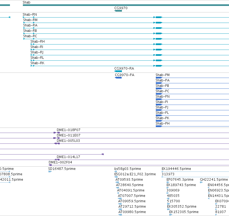Viewport: 229px width, 216px height.
Task: Select the Shab-PJ protein label
Action: (162, 107)
